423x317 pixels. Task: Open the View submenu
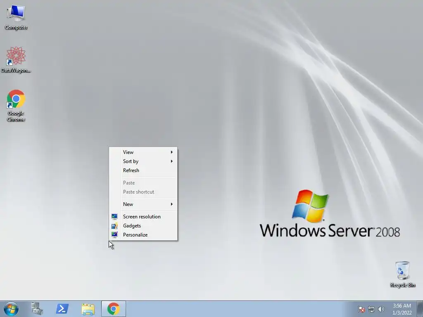click(143, 152)
